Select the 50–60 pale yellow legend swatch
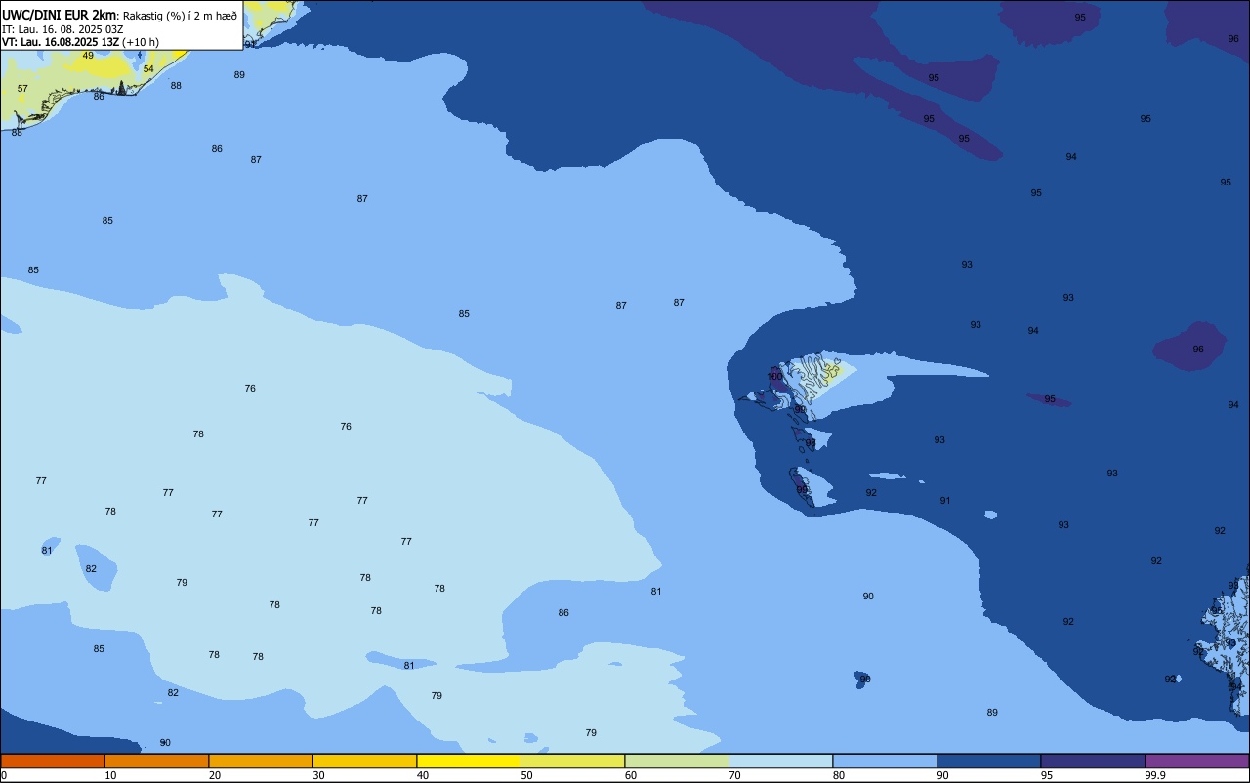This screenshot has height=783, width=1250. 572,761
